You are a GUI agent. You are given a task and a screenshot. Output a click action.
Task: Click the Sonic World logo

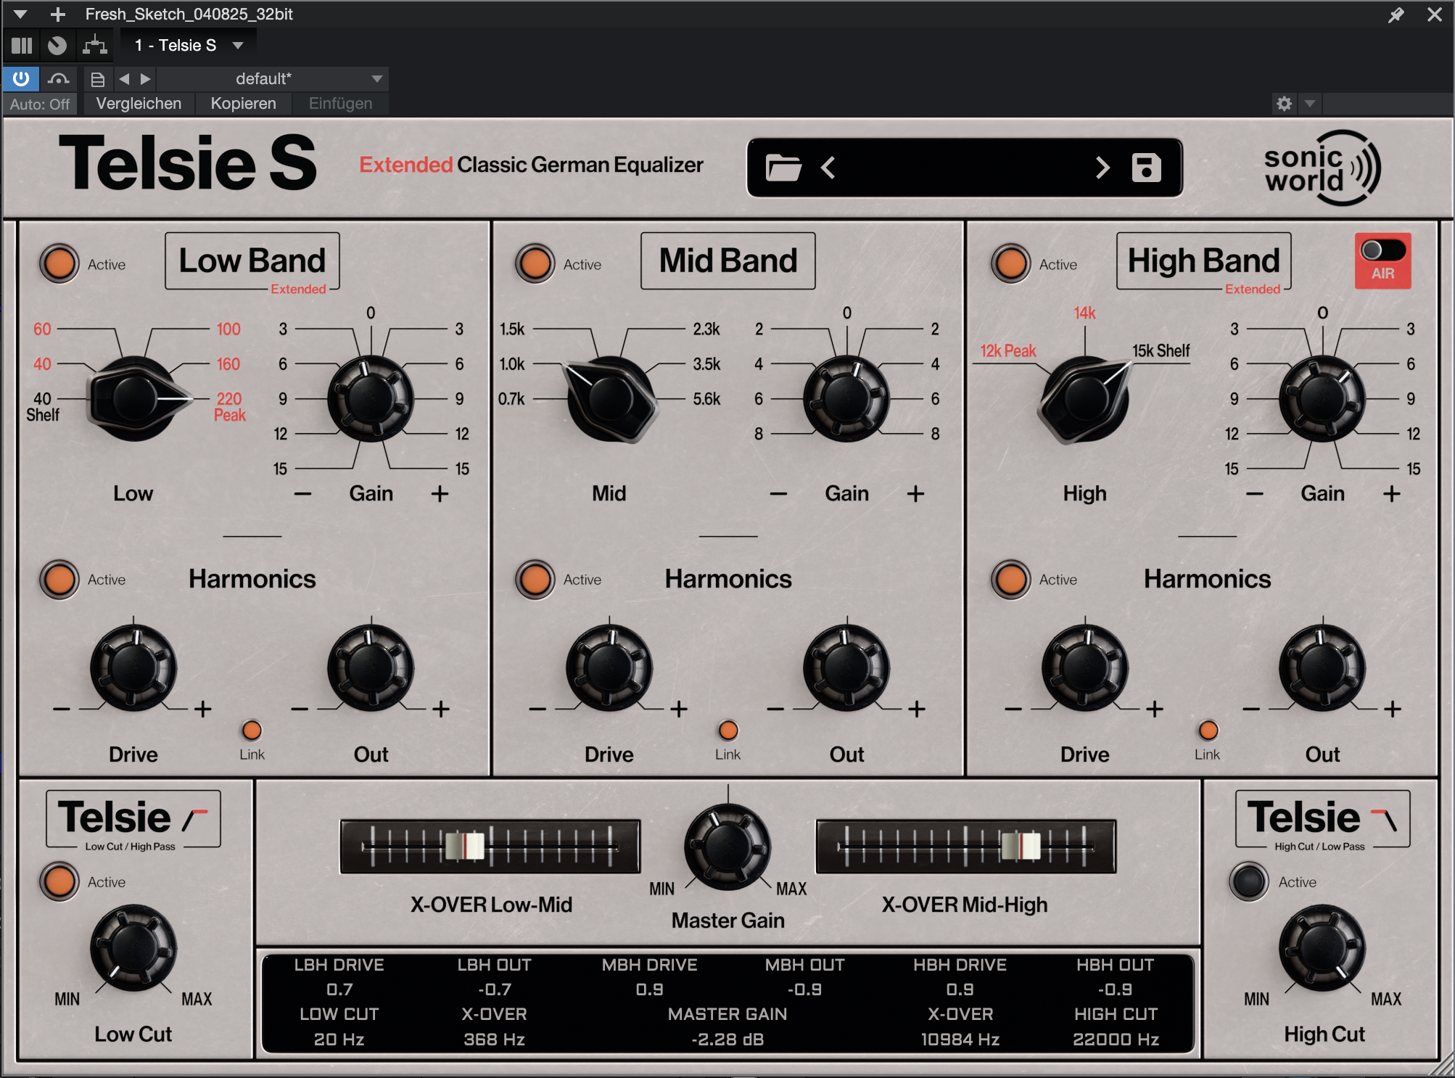point(1322,167)
